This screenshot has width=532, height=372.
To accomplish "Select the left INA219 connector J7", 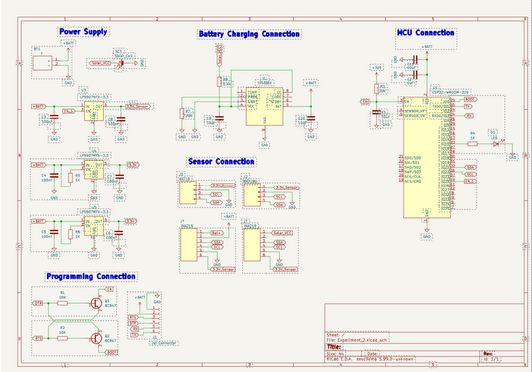I will point(189,245).
